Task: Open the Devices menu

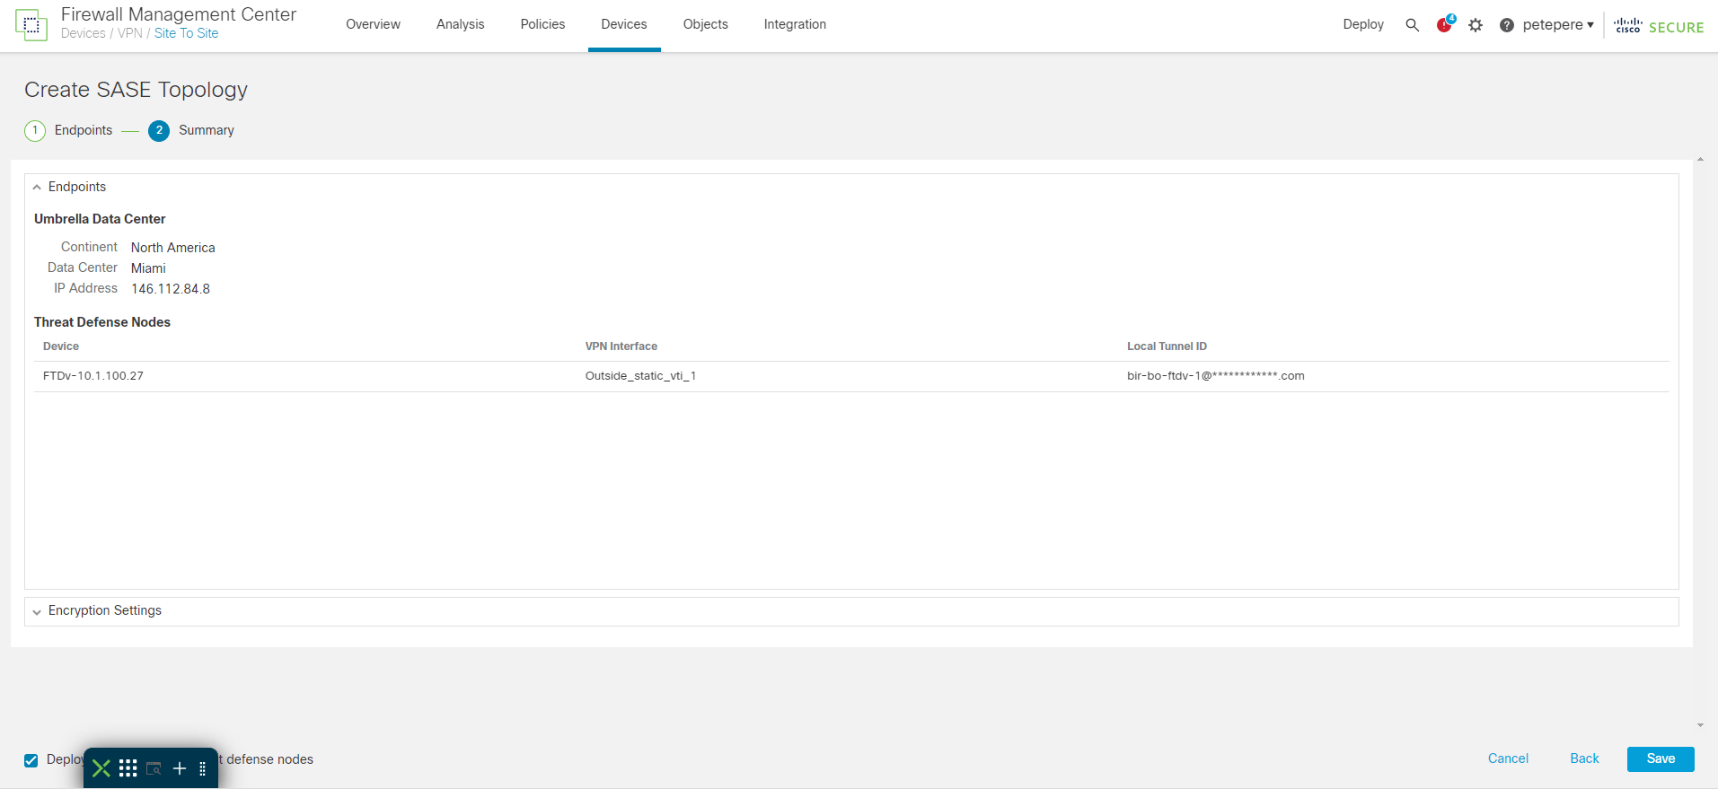Action: tap(624, 24)
